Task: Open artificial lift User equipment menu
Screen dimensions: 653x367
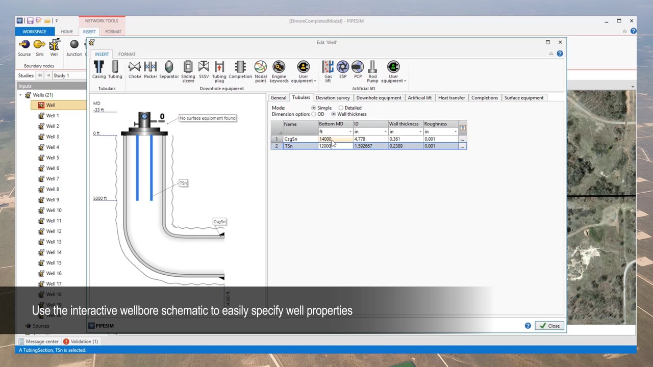Action: pos(393,72)
